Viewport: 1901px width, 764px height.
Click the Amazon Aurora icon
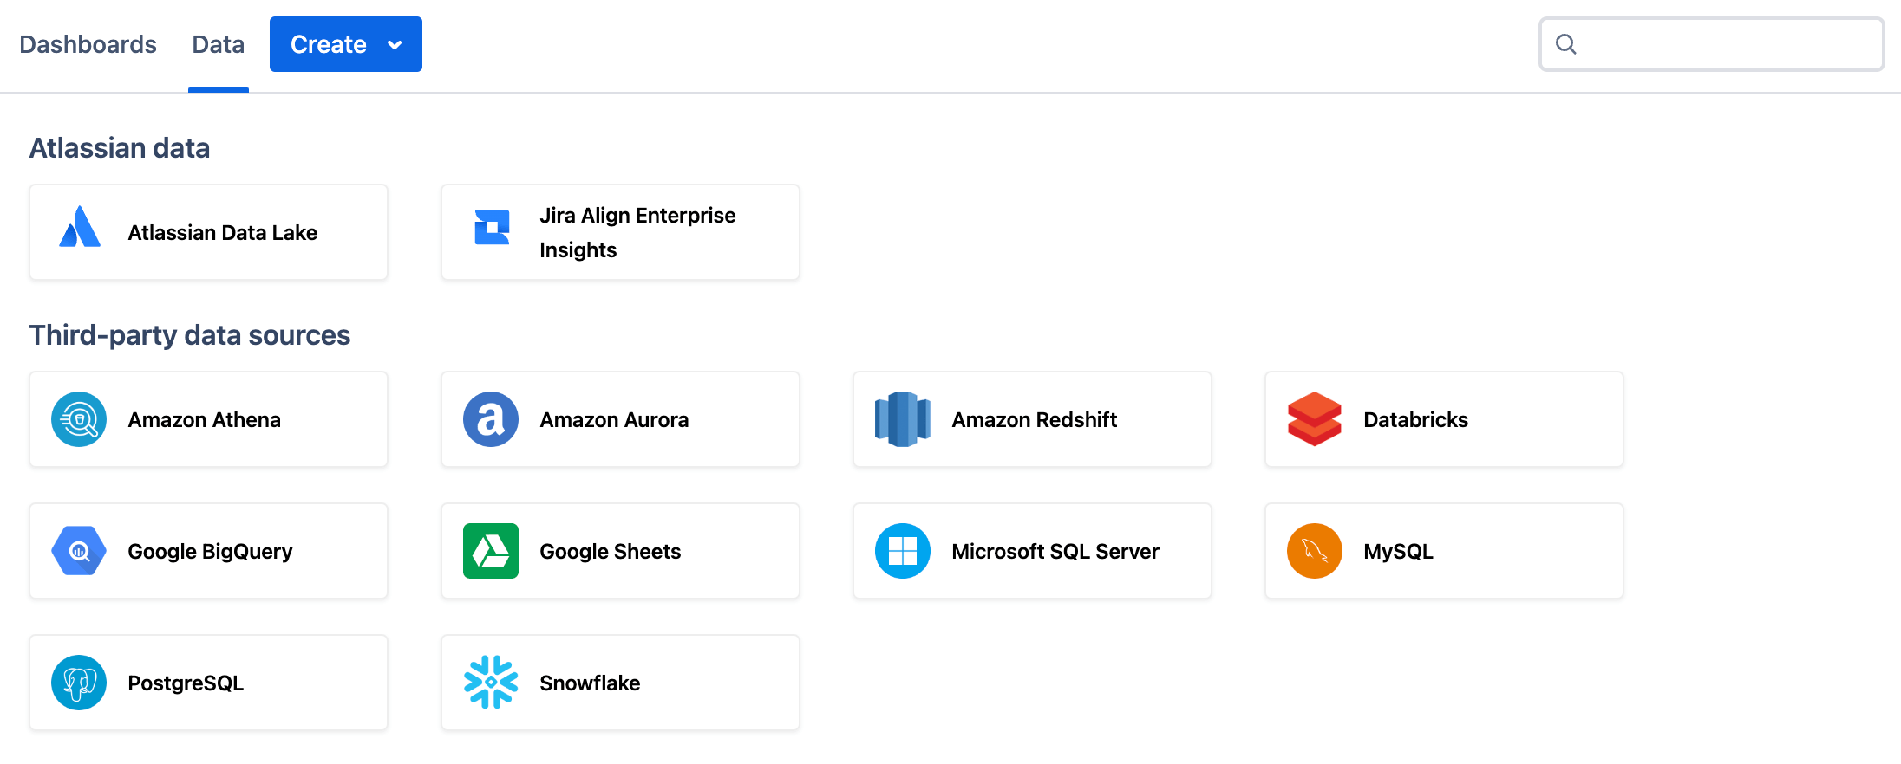(x=491, y=419)
